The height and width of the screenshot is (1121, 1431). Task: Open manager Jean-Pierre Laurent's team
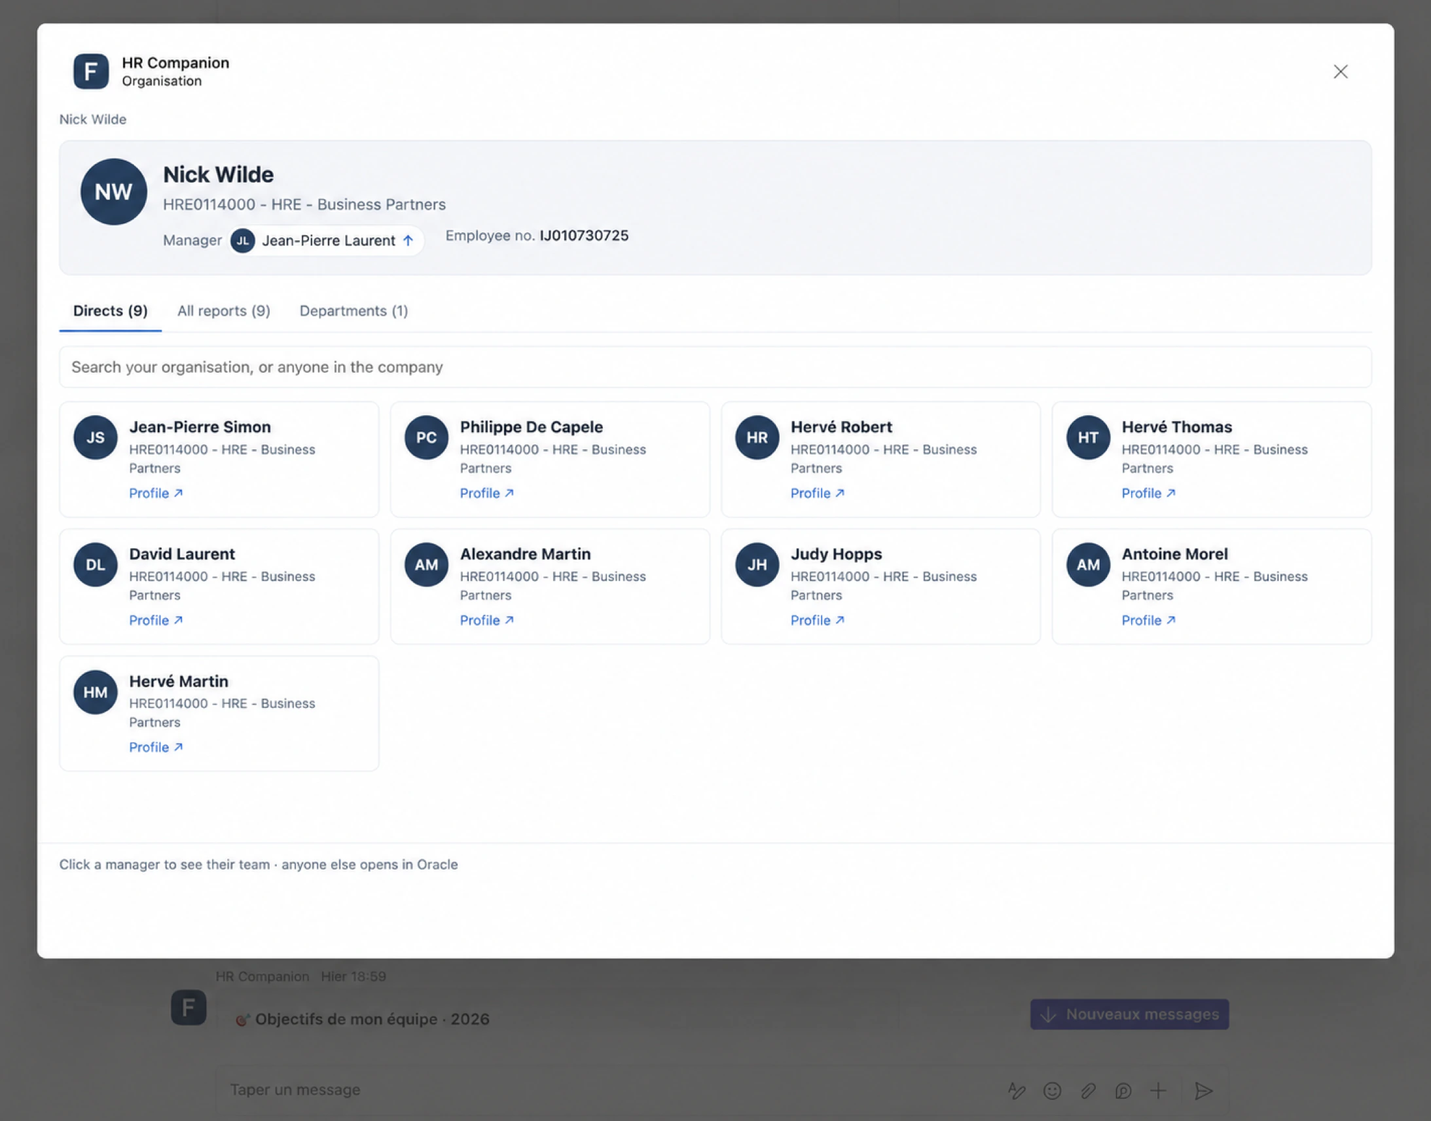(x=326, y=241)
